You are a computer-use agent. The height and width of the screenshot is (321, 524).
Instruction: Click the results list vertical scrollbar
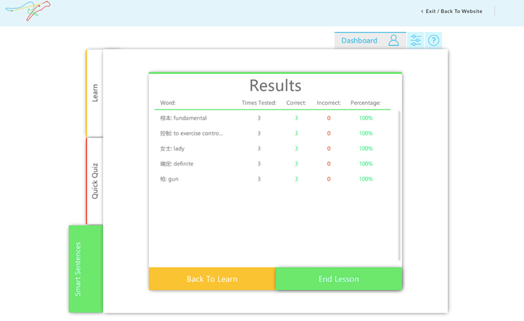[400, 185]
